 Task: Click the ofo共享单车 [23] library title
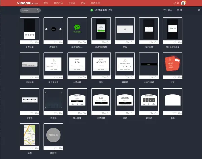tap(103, 10)
